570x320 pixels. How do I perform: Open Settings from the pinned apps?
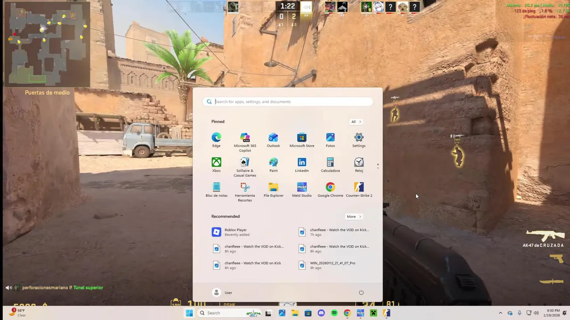pyautogui.click(x=359, y=140)
